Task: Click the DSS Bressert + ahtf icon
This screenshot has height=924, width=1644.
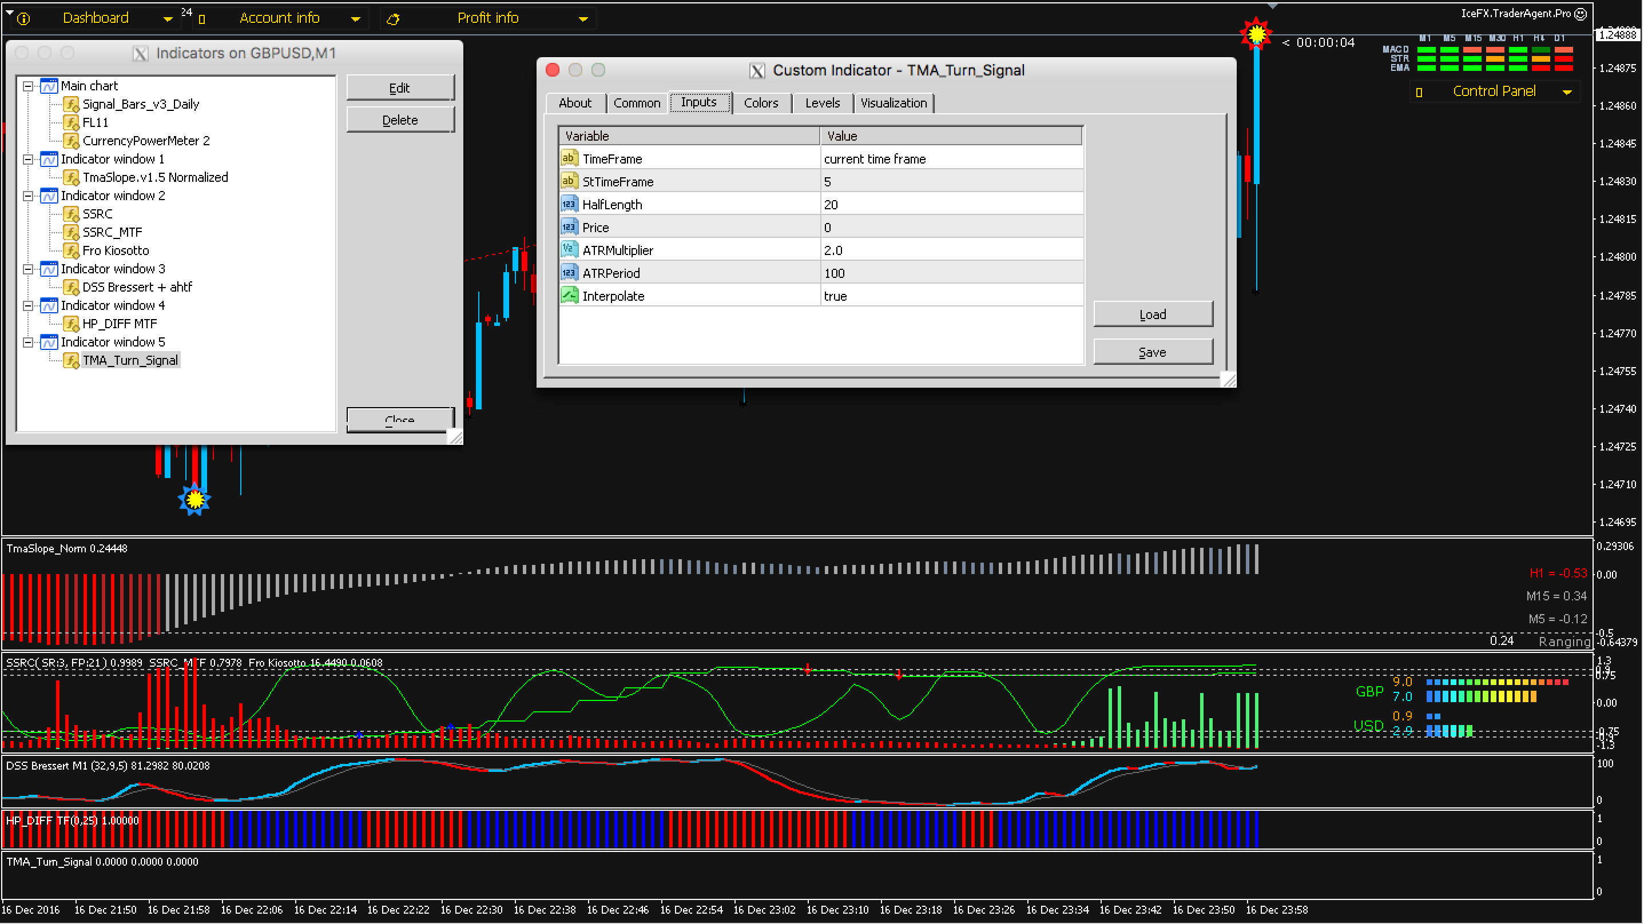Action: [x=71, y=287]
